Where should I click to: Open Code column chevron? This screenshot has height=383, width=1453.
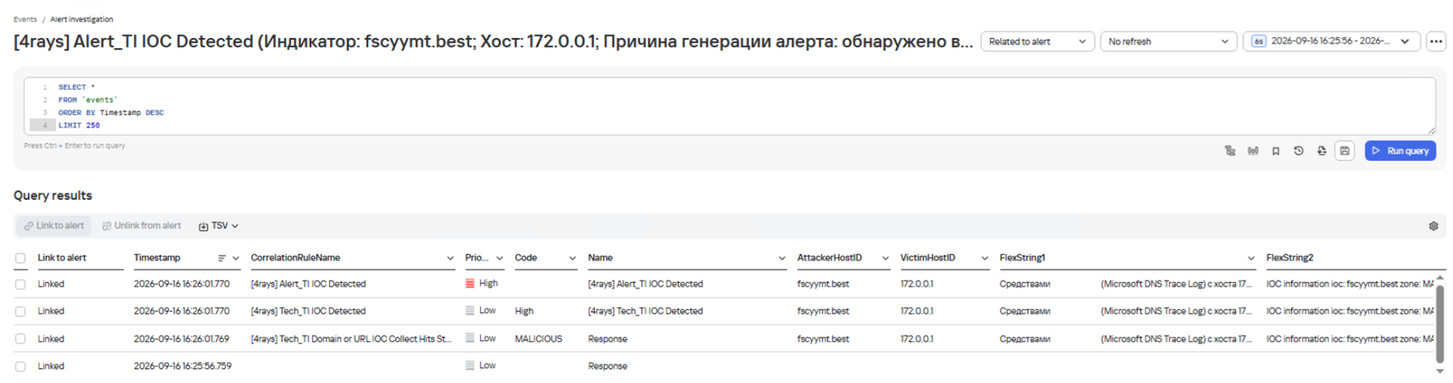(572, 258)
